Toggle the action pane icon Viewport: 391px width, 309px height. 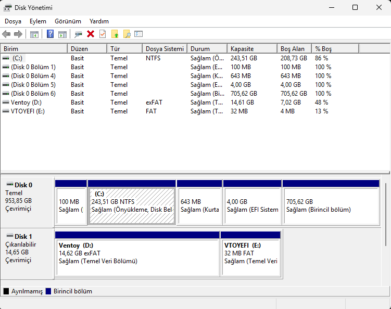(x=62, y=34)
